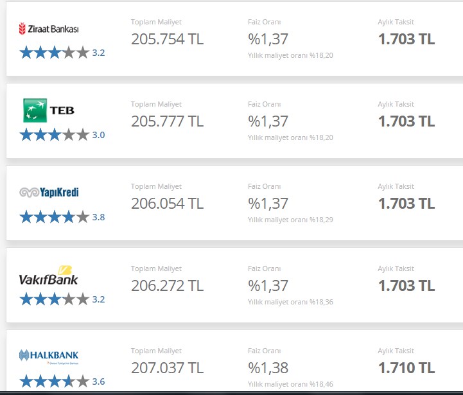Click the 207.037 TL total cost
463x395 pixels.
(168, 367)
